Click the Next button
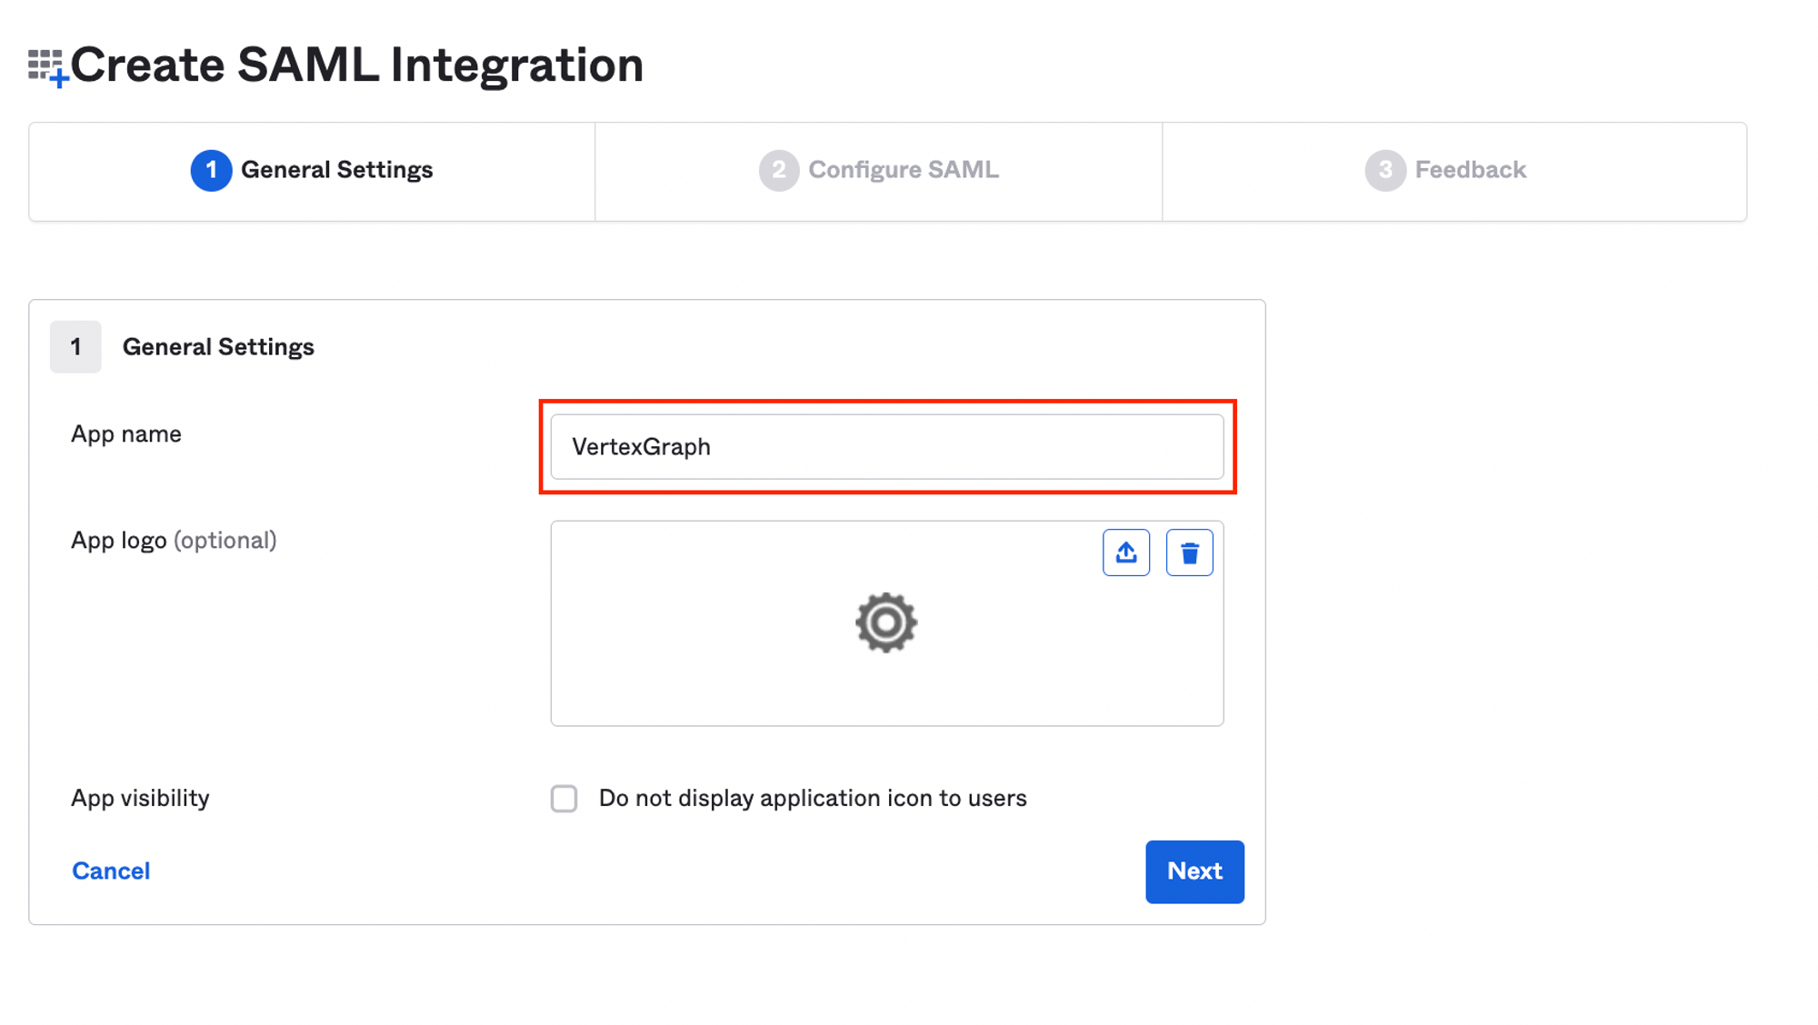Screen dimensions: 1818x1025 coord(1194,871)
